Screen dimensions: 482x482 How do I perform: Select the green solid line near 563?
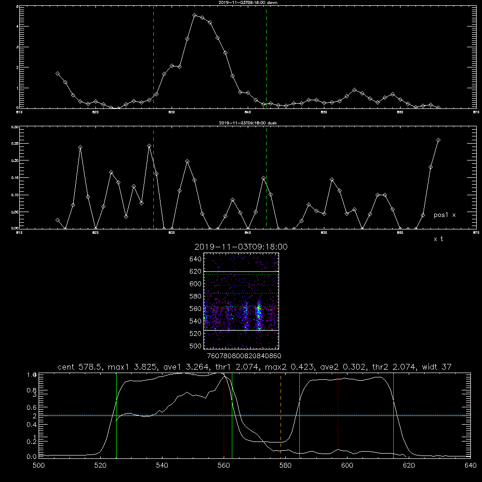click(232, 415)
